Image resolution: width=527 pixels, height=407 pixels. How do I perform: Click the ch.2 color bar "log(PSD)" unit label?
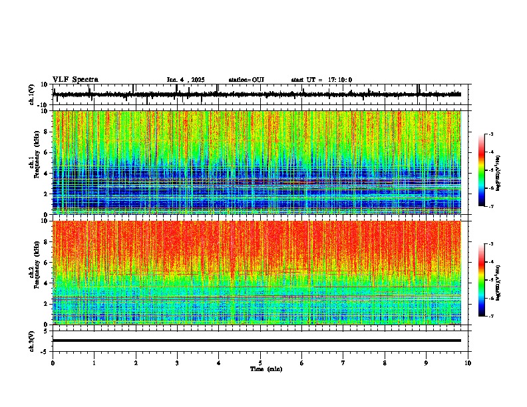tap(498, 283)
